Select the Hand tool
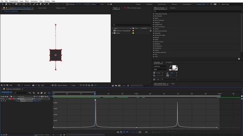 [6, 4]
